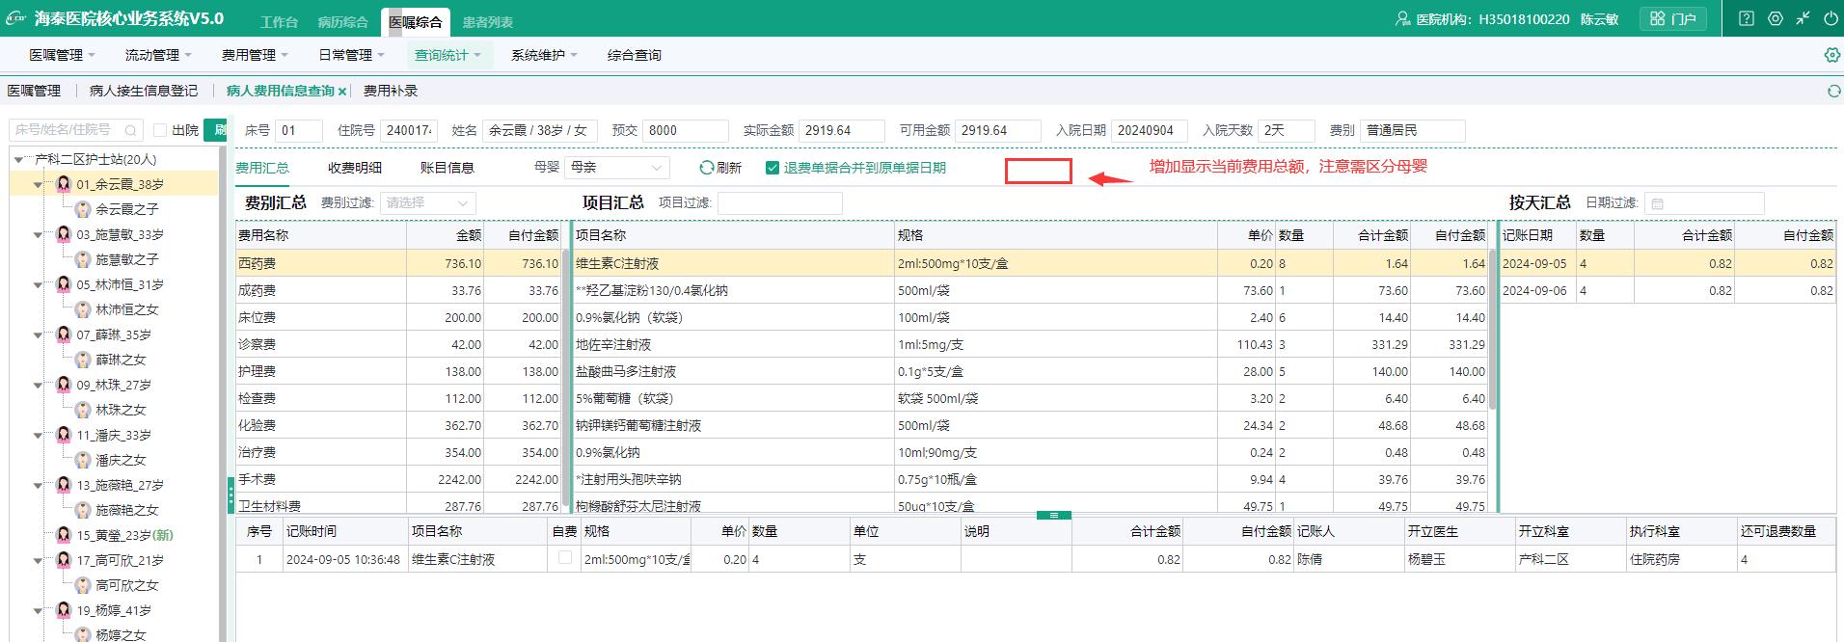The height and width of the screenshot is (642, 1844).
Task: Click the 项目过滤 input field
Action: point(779,203)
